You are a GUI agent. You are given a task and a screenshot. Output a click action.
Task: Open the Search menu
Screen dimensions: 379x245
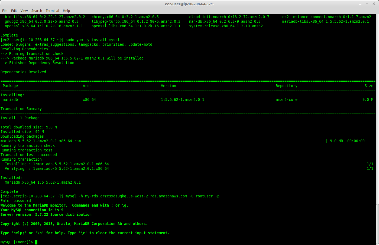pos(37,11)
